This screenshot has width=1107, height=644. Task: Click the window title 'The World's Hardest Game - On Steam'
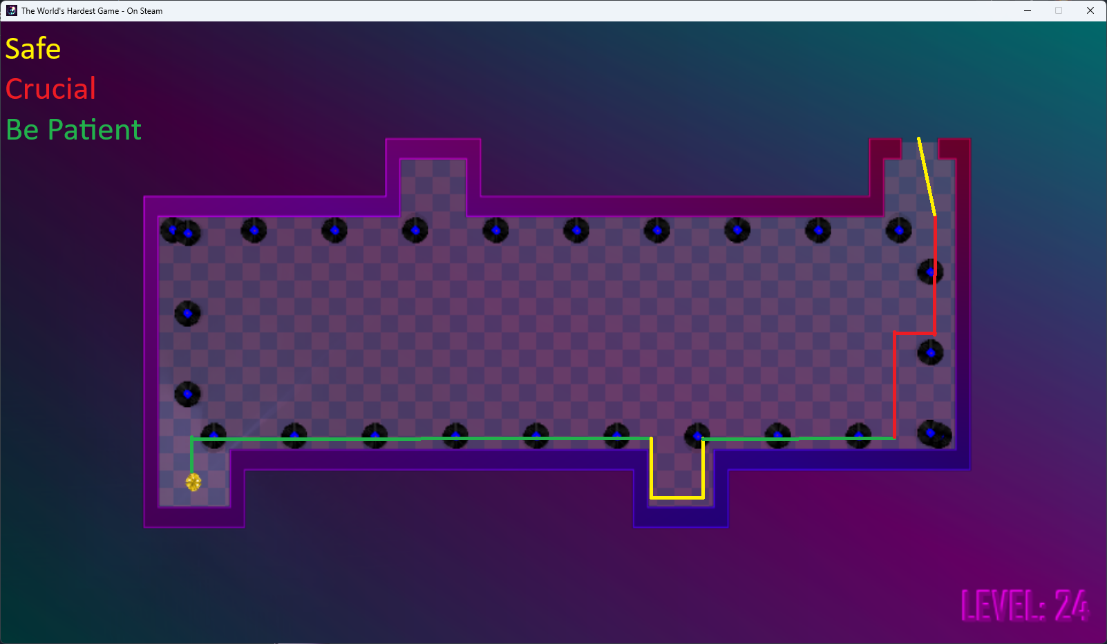coord(92,11)
